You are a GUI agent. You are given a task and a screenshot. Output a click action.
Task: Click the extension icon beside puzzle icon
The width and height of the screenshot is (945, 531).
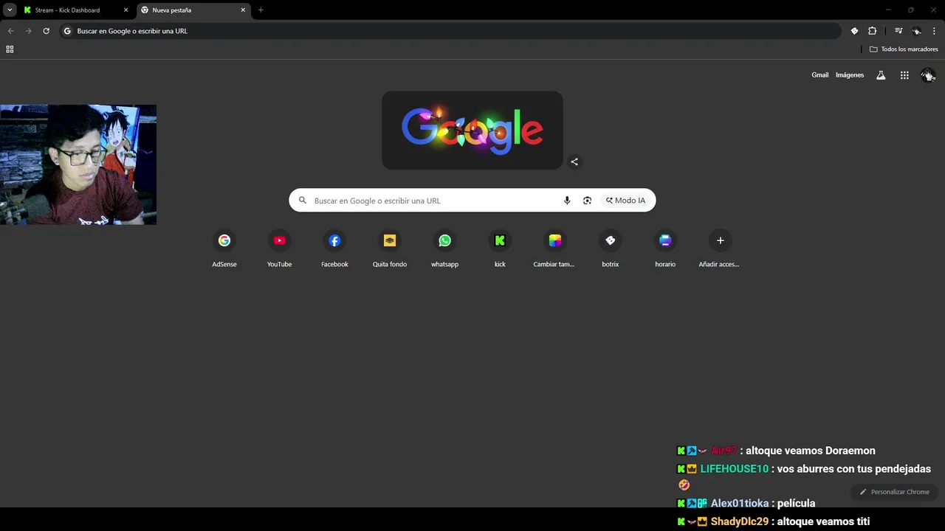pyautogui.click(x=854, y=31)
